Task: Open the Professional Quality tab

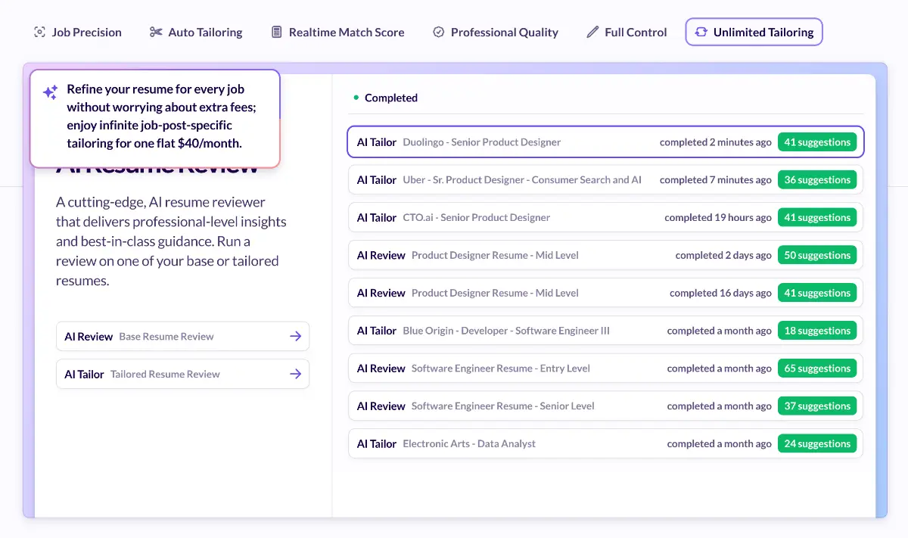Action: [x=496, y=32]
